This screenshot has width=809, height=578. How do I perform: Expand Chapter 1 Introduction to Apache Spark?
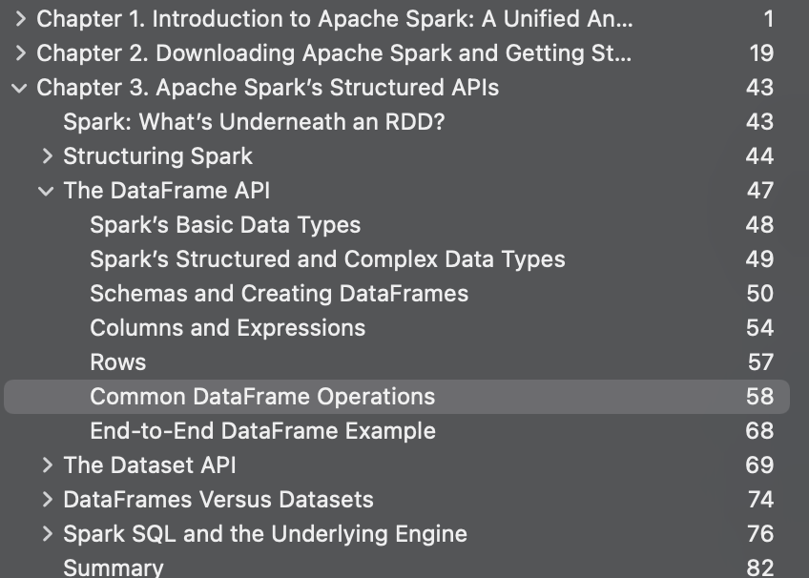click(x=20, y=19)
